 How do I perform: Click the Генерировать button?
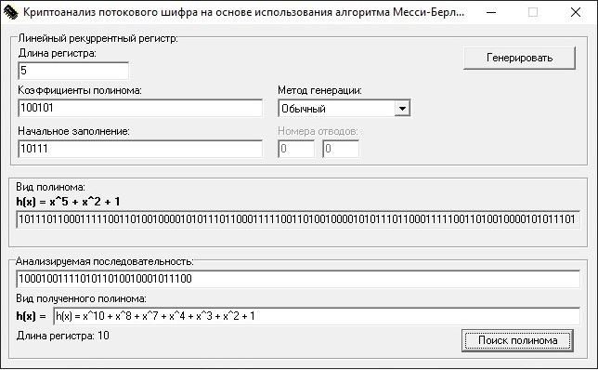[519, 58]
